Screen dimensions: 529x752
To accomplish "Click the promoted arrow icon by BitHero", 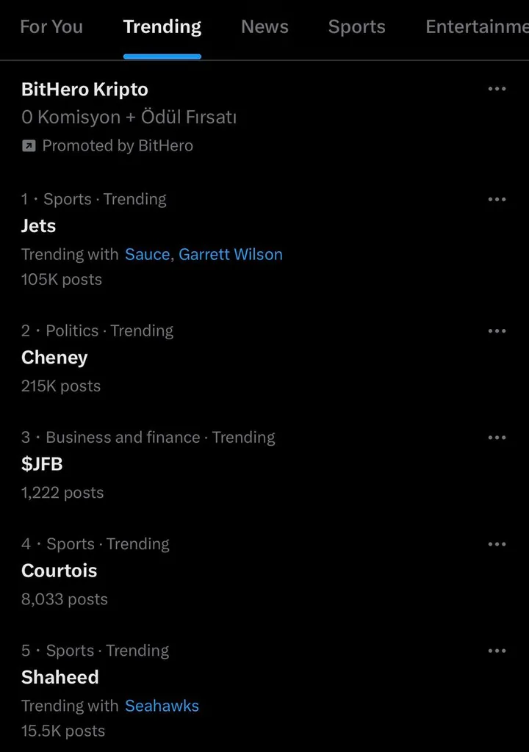I will [29, 146].
